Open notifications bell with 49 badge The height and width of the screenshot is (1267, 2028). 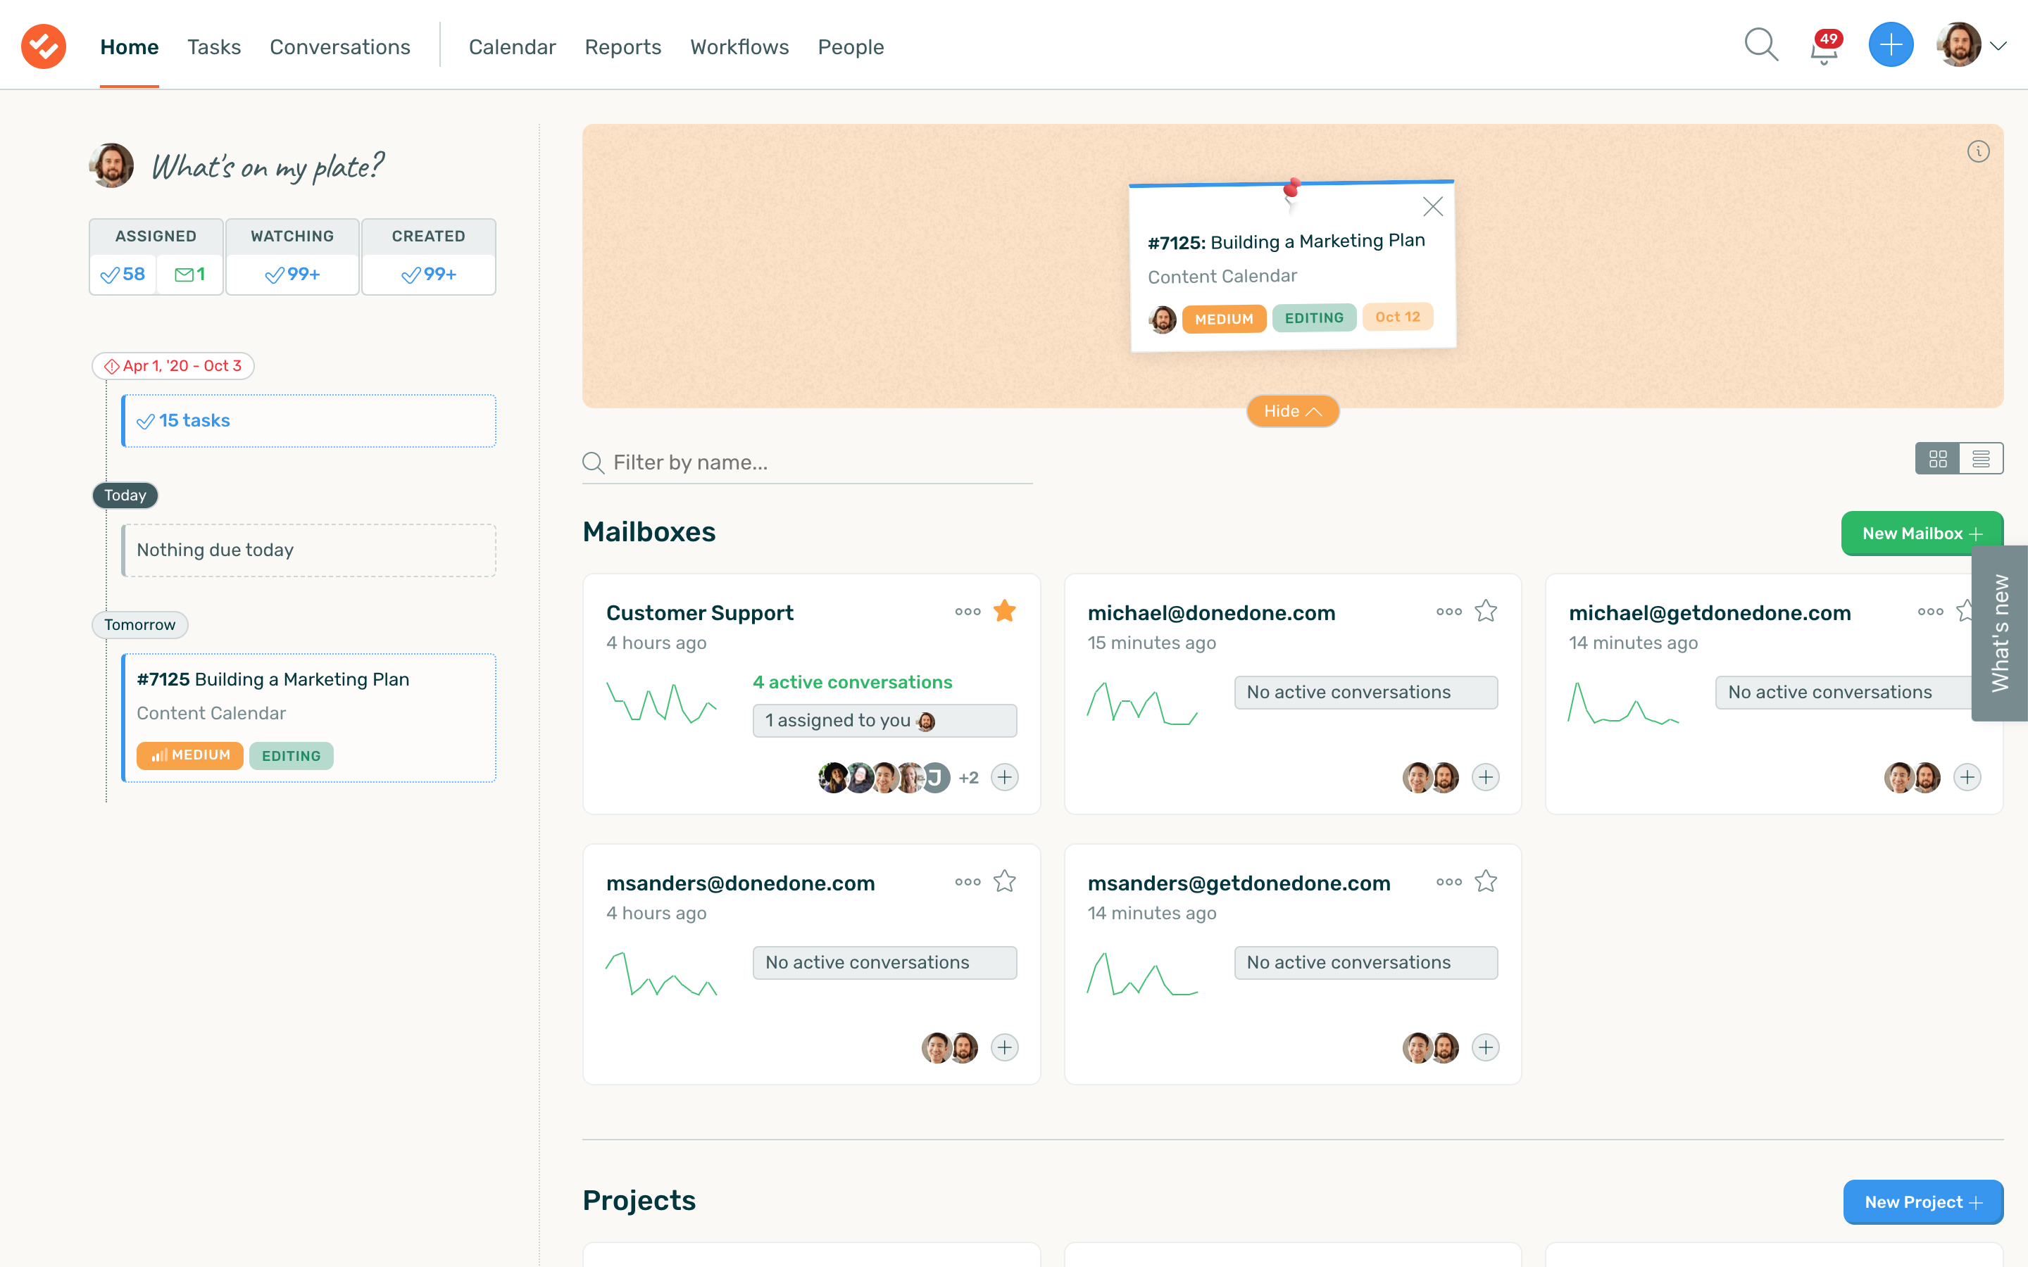click(x=1824, y=47)
